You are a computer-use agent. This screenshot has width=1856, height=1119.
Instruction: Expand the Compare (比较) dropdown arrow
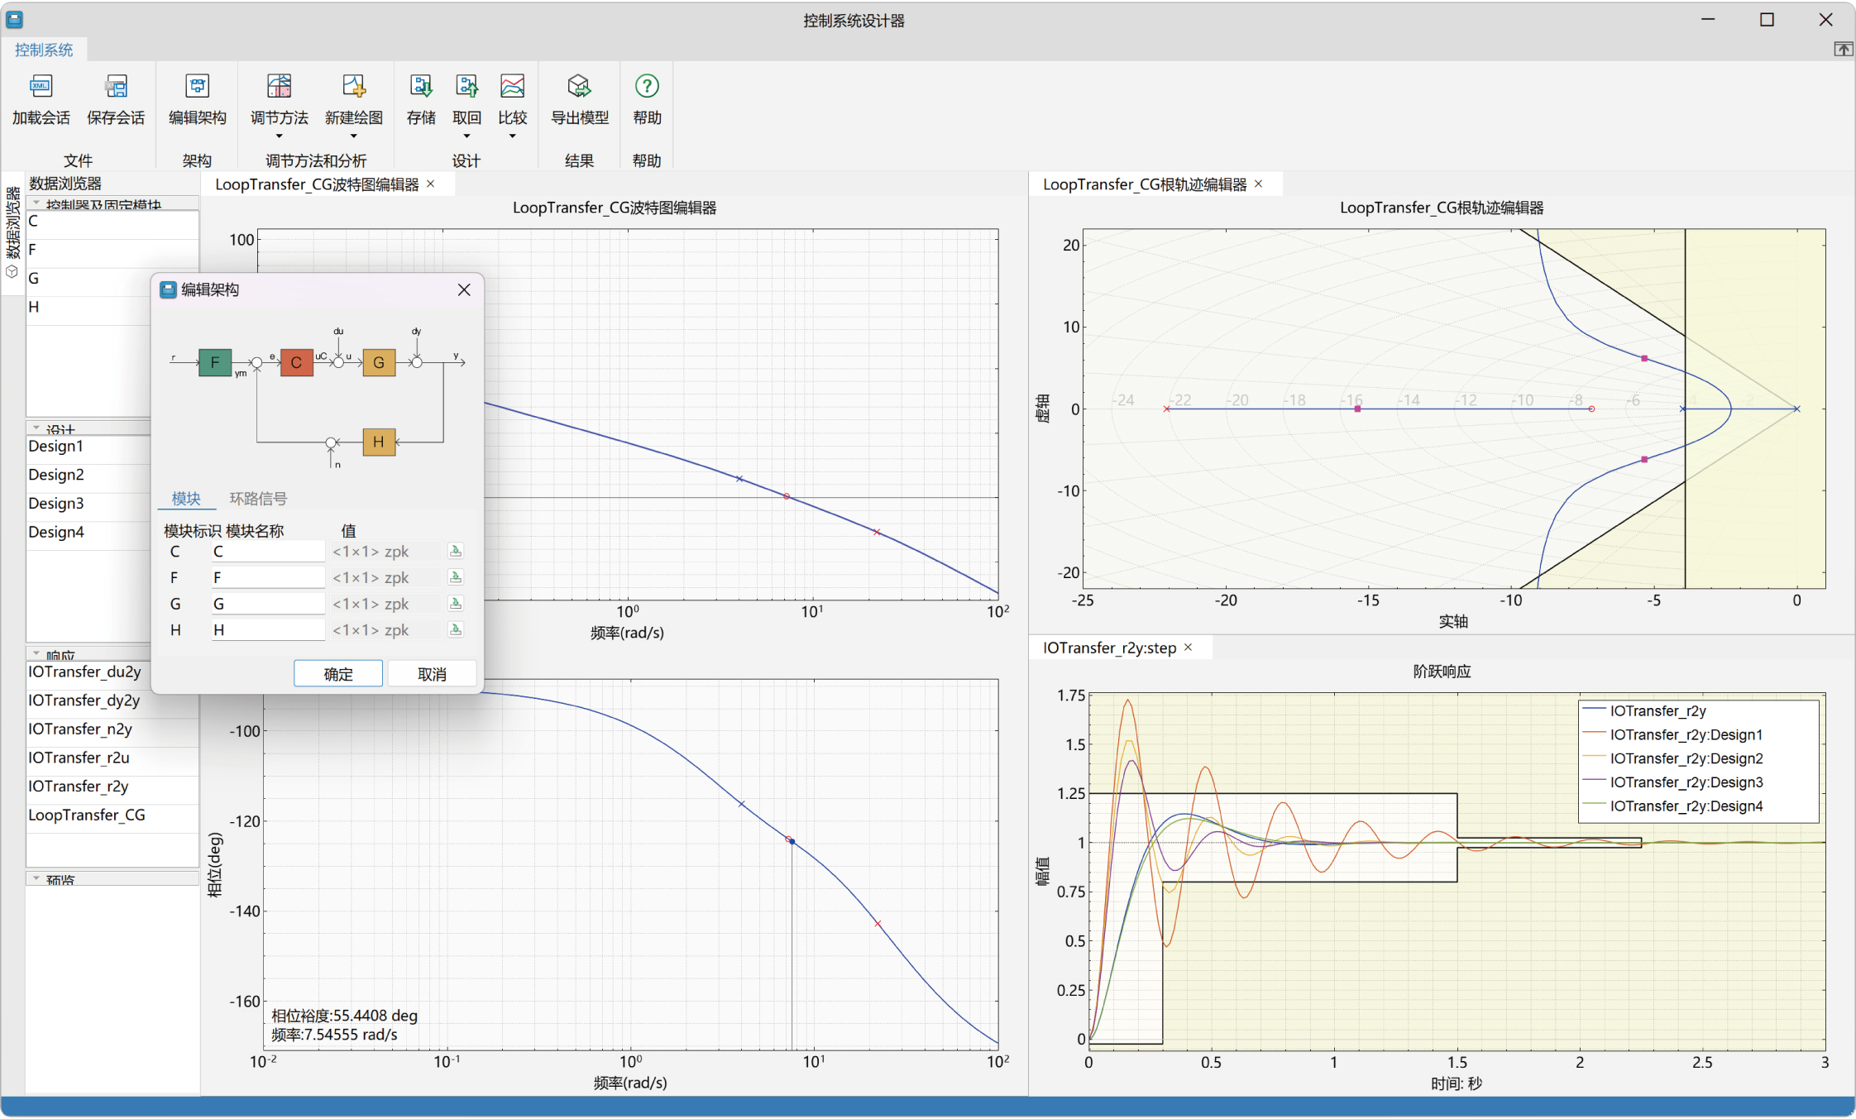pos(512,136)
